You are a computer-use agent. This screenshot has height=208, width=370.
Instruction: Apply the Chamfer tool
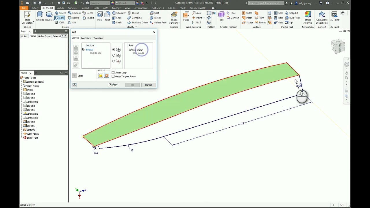click(x=119, y=13)
